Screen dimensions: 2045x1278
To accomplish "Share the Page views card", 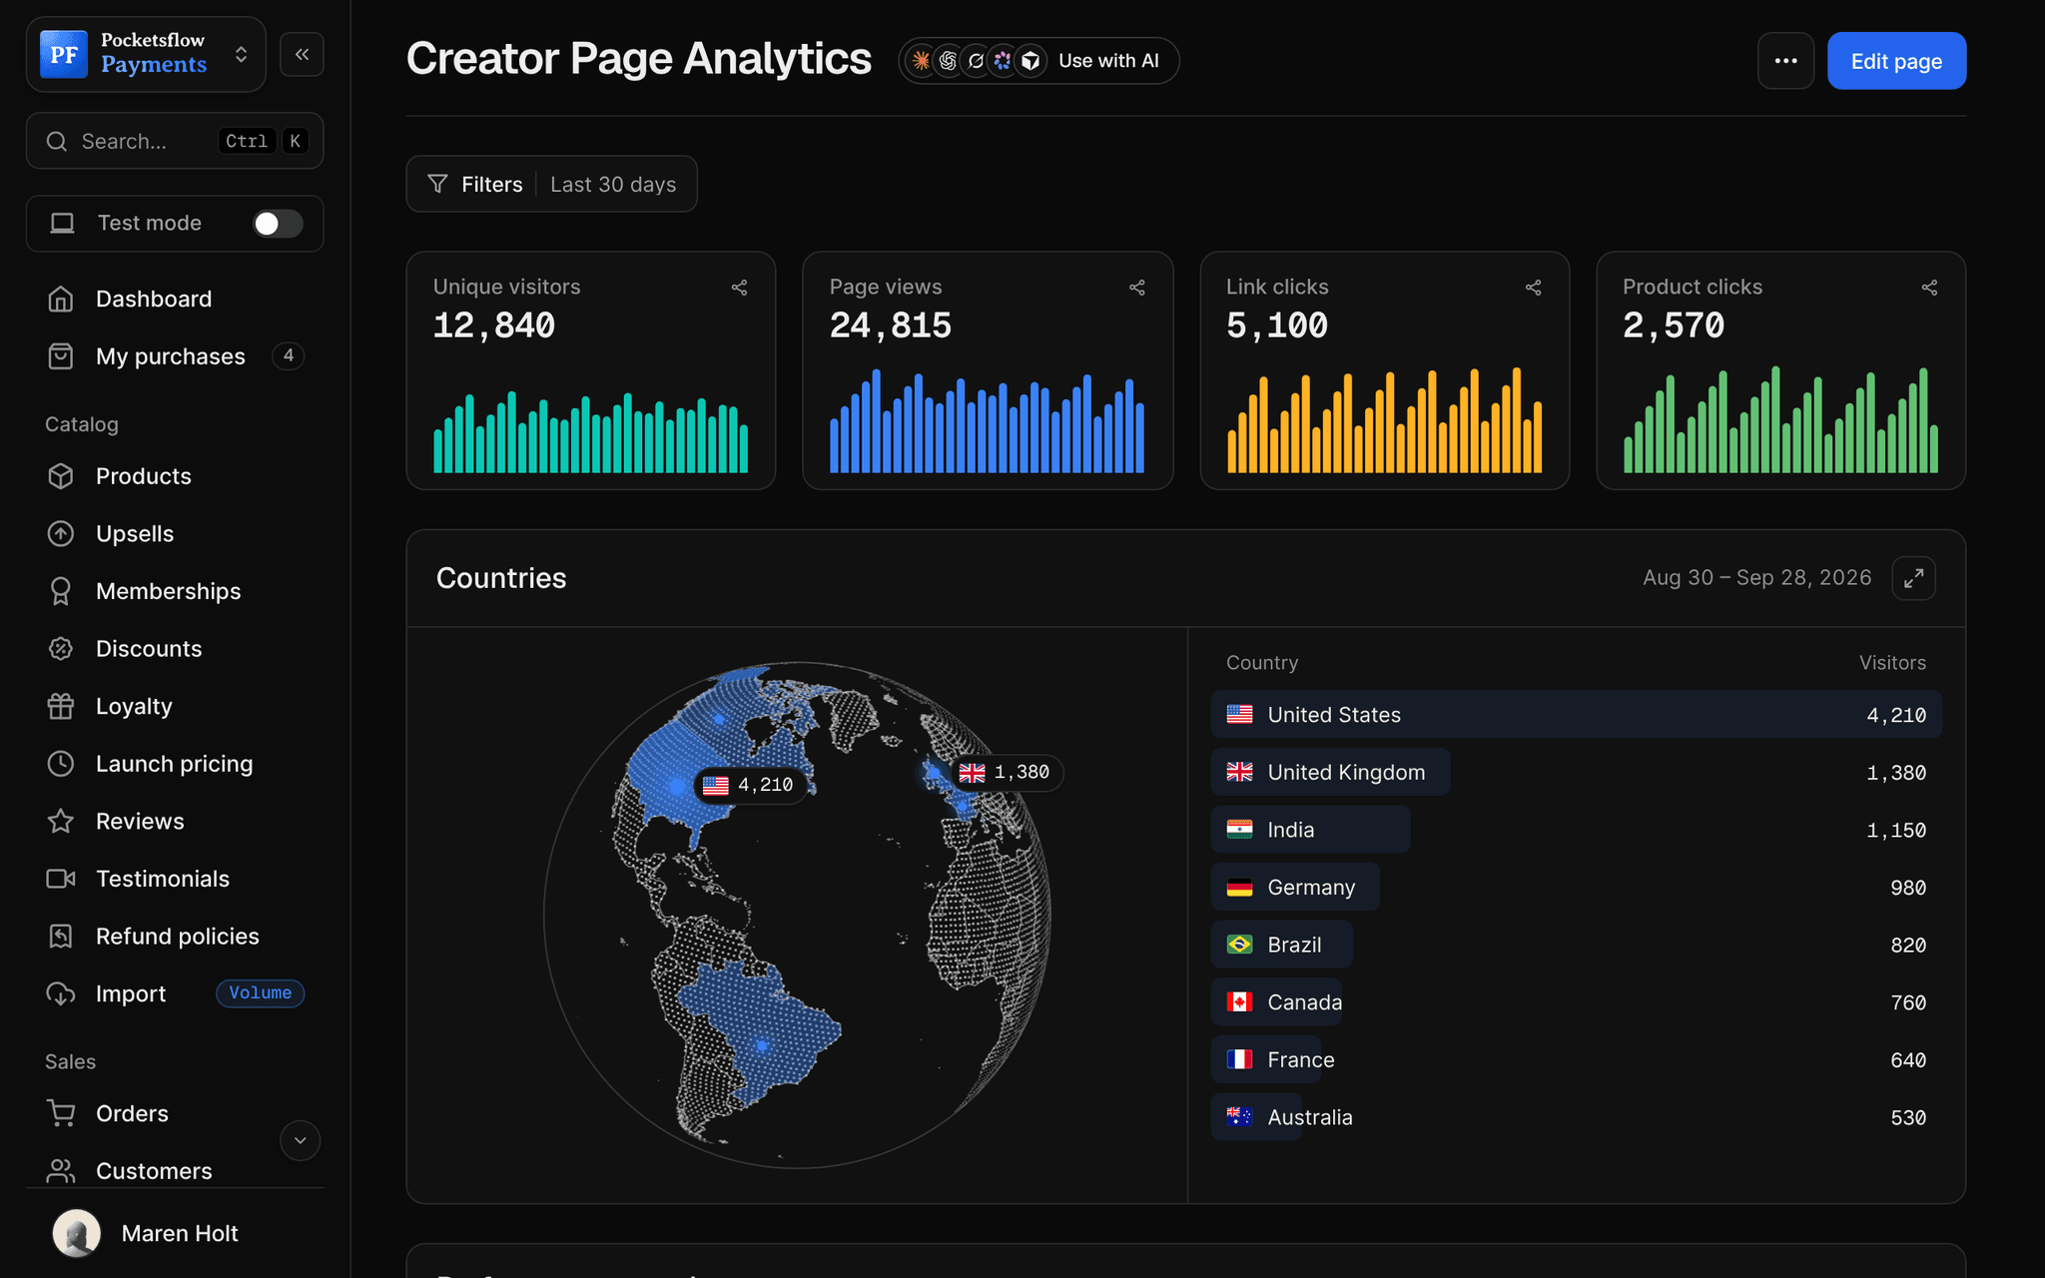I will pyautogui.click(x=1136, y=288).
